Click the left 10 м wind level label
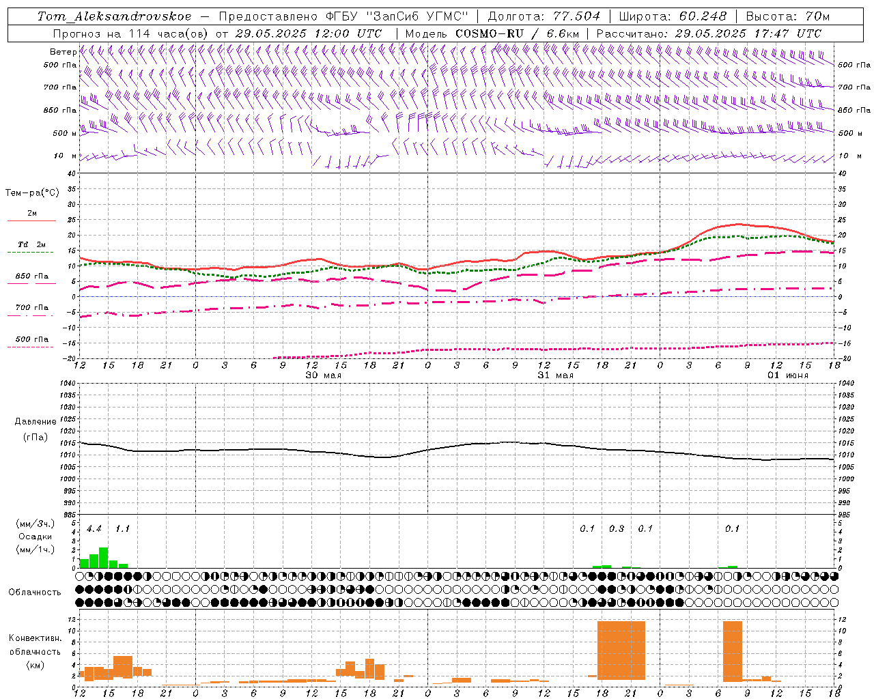874x699 pixels. pos(66,156)
